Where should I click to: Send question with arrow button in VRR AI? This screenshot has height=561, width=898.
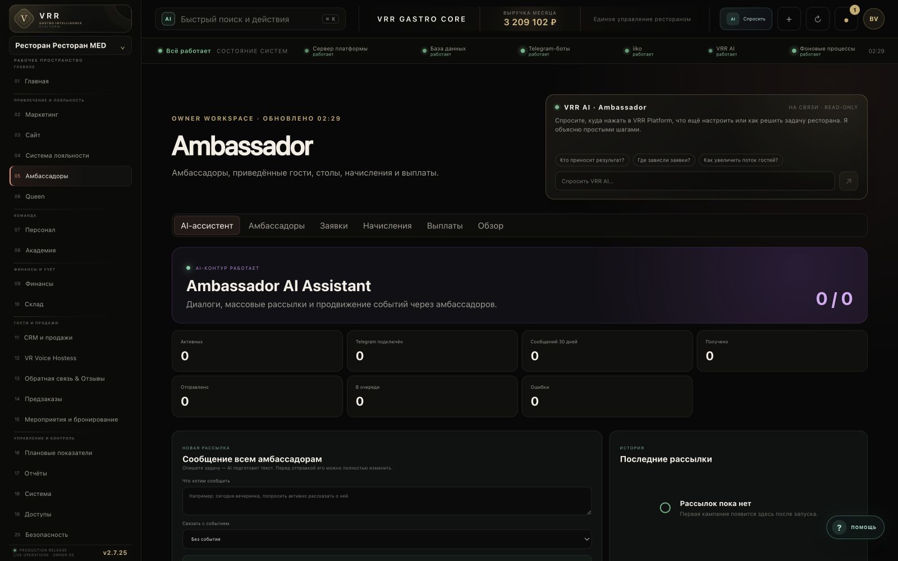pos(848,181)
